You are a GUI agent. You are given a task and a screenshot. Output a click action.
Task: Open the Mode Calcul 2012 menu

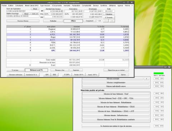pos(32,6)
